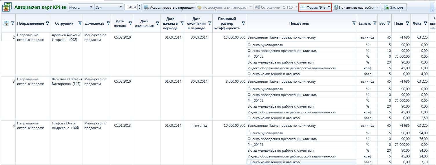Click the 10 000,00 руб coefficient cell
The height and width of the screenshot is (165, 436).
tap(235, 126)
